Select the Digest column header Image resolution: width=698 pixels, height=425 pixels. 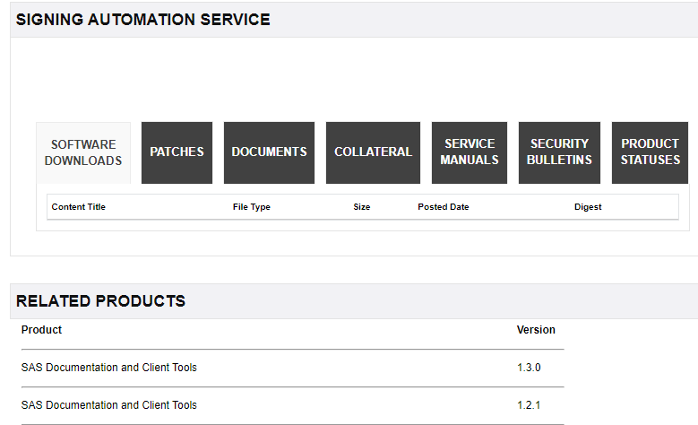click(x=588, y=207)
